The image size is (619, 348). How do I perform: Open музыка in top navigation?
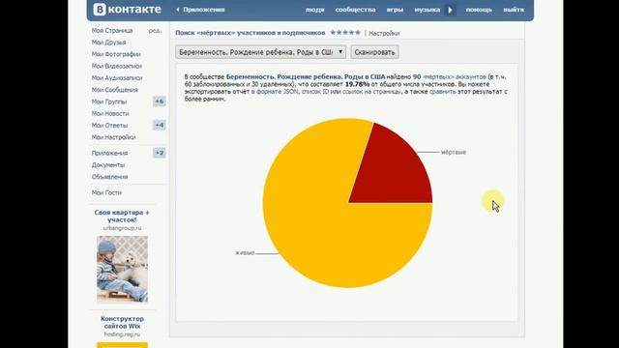(x=427, y=10)
